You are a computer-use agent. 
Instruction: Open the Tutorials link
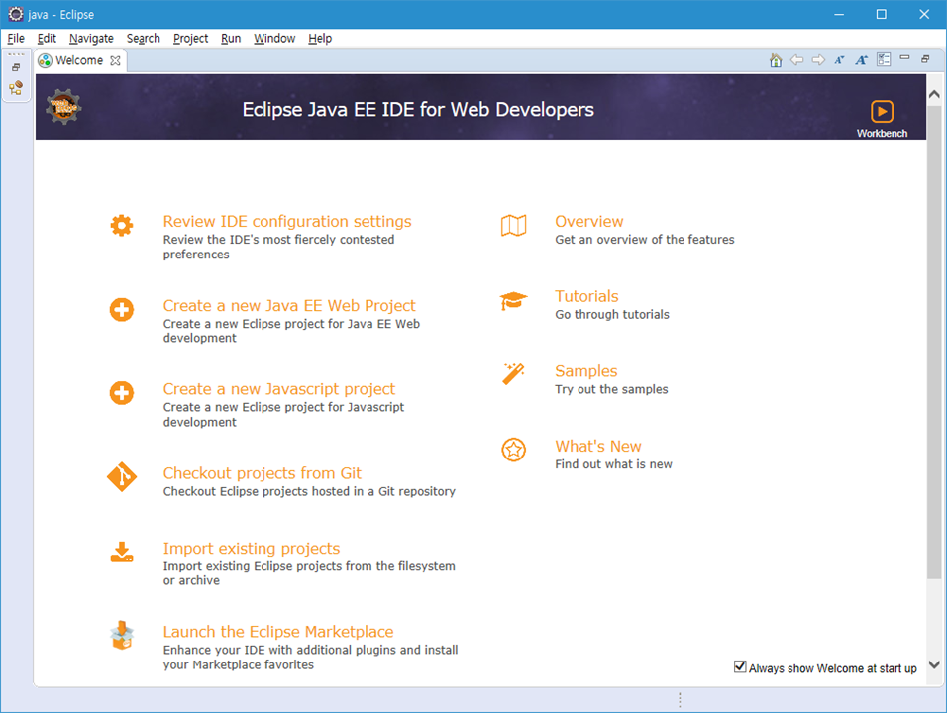pos(586,296)
